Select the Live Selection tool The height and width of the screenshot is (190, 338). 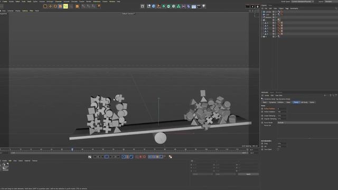(x=45, y=6)
